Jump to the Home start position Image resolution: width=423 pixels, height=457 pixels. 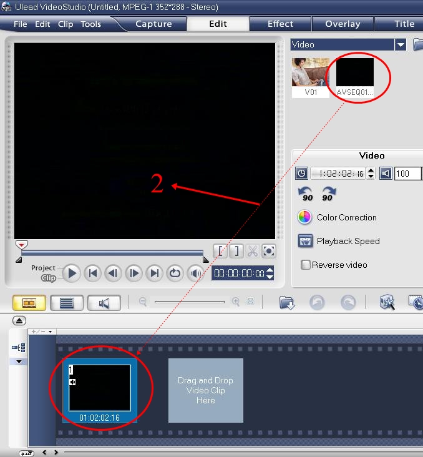92,273
